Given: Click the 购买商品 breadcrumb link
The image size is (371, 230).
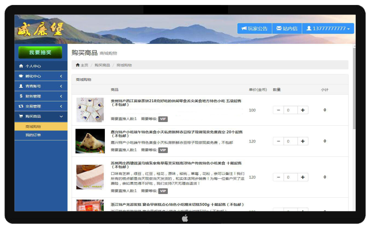Looking at the screenshot, I should [x=102, y=65].
